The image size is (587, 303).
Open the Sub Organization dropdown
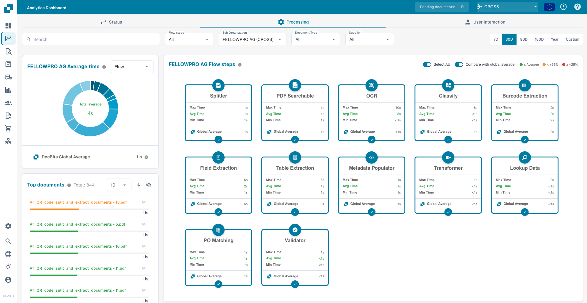click(x=252, y=39)
